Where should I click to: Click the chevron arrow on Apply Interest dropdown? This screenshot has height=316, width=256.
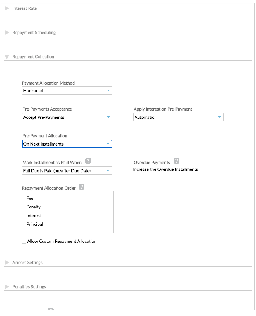220,117
